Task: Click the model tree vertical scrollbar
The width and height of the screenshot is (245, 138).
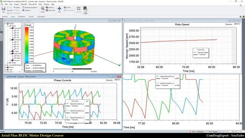Action: click(x=22, y=47)
